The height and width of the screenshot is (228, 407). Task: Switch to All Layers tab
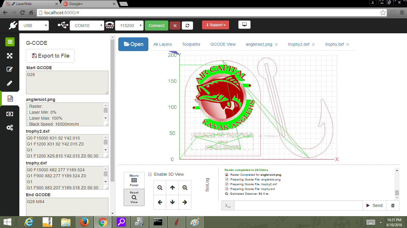coord(163,44)
